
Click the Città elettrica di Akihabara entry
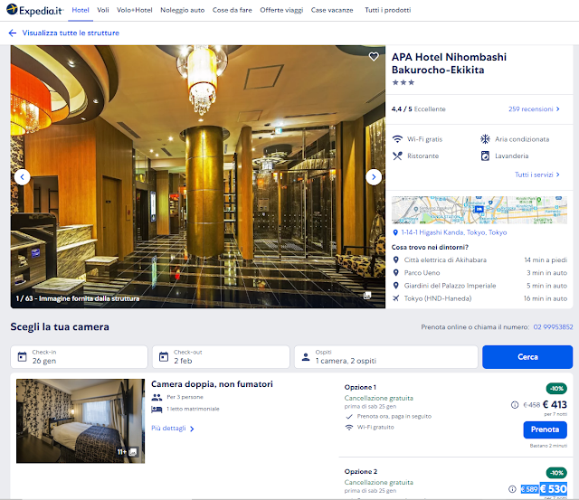pos(479,259)
